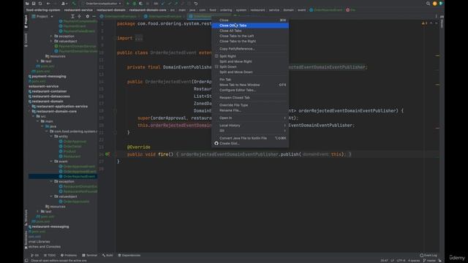This screenshot has width=468, height=263.
Task: Choose Close Other Tabs
Action: (x=250, y=26)
